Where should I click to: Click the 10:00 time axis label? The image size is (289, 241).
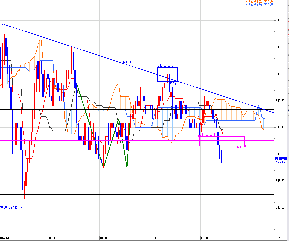tap(103, 238)
